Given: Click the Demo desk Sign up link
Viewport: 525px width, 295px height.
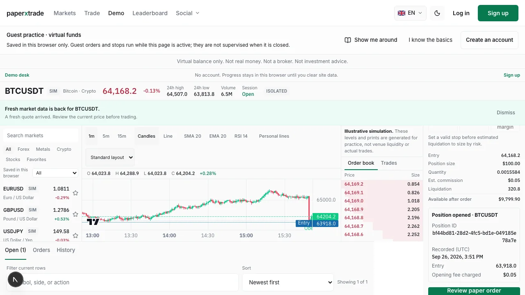Looking at the screenshot, I should coord(511,75).
